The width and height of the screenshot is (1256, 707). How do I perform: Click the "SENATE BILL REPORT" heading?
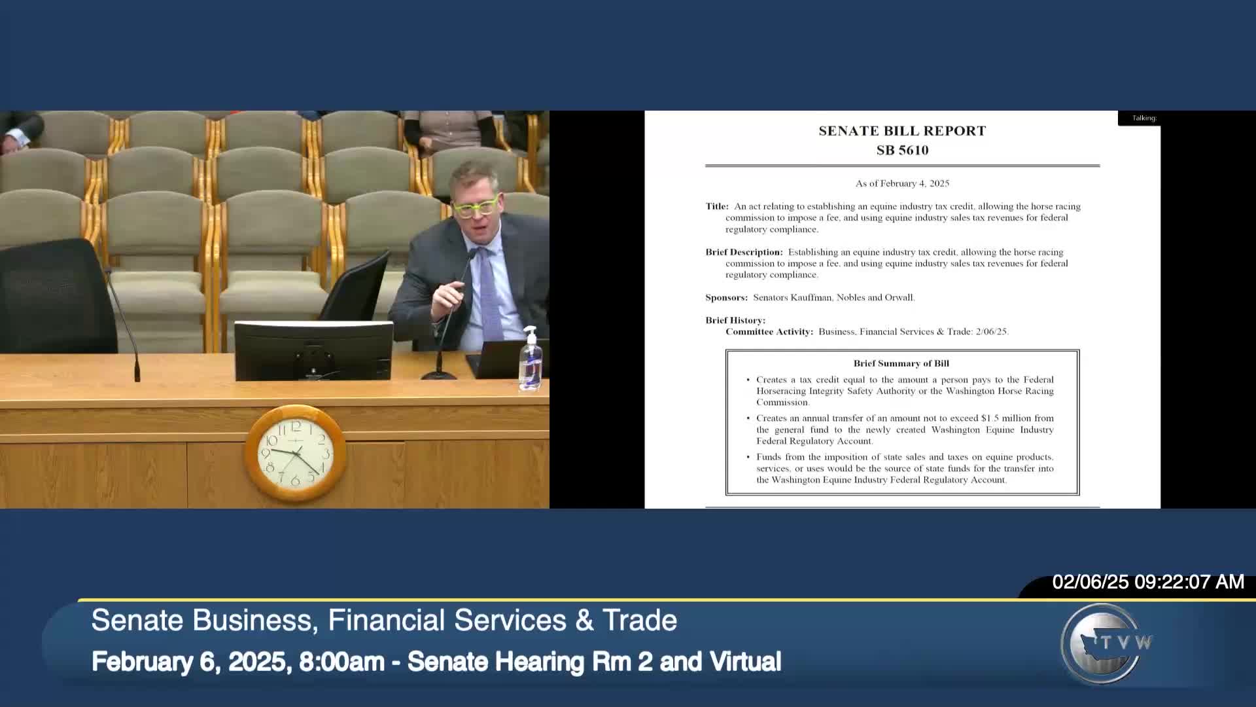pyautogui.click(x=902, y=131)
